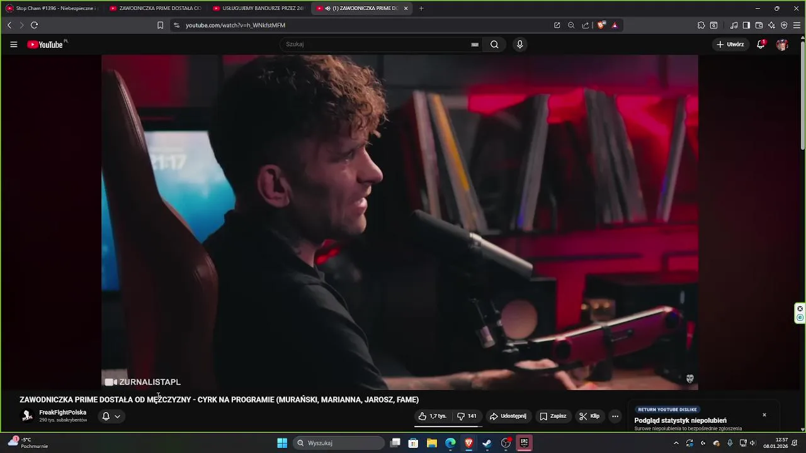This screenshot has width=806, height=453.
Task: Open Brave Rewards triangle icon
Action: click(615, 25)
